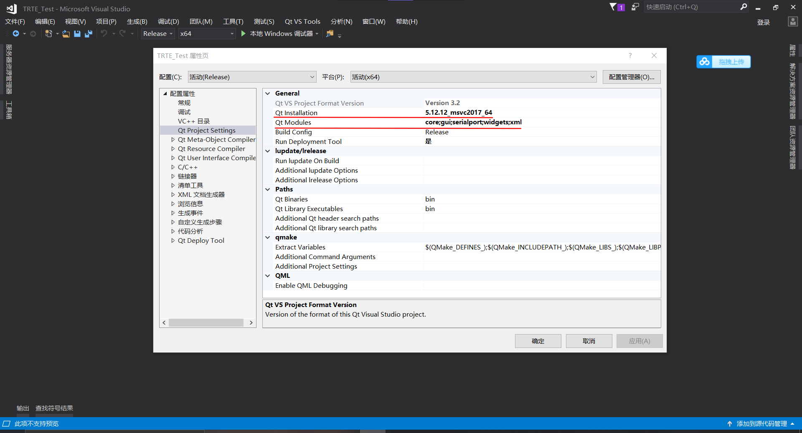The height and width of the screenshot is (433, 802).
Task: Collapse the lupdate/lrelease section
Action: tap(268, 151)
